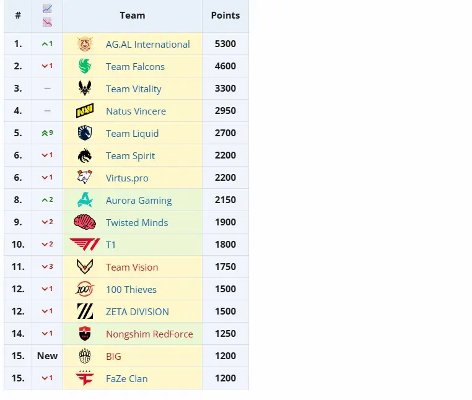The height and width of the screenshot is (400, 472).
Task: Open the AG.AL International team link
Action: 148,44
